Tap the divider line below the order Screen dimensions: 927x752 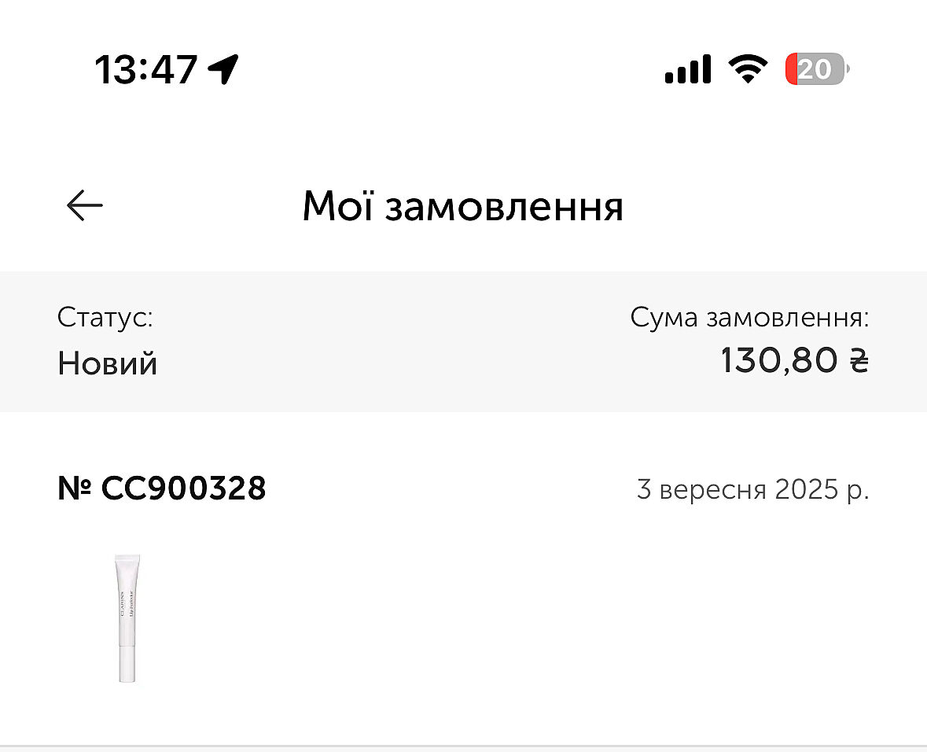(x=463, y=745)
